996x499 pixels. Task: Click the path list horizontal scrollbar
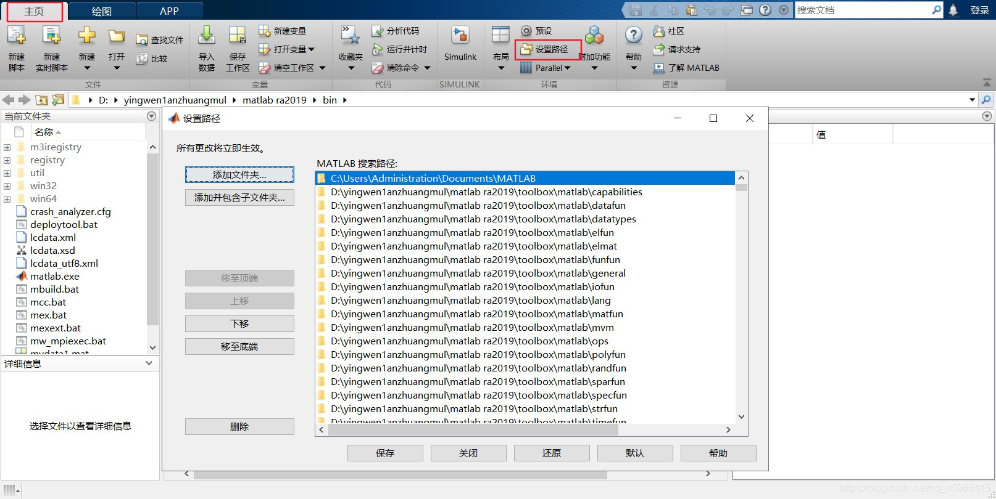pyautogui.click(x=473, y=429)
